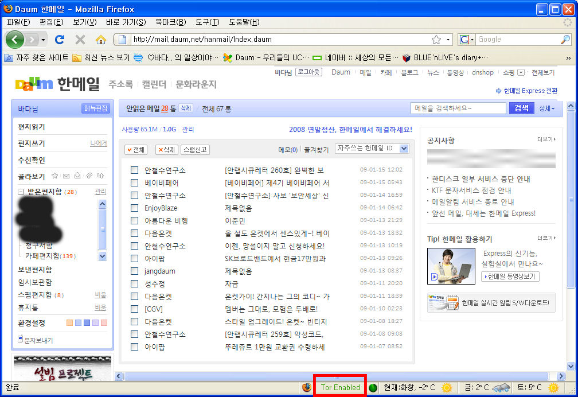This screenshot has height=397, width=578.
Task: Open the 파일(F) menu
Action: tap(18, 22)
